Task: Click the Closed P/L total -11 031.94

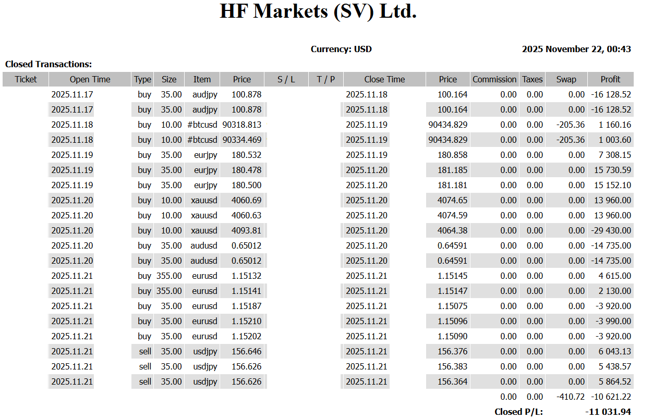Action: [x=608, y=412]
